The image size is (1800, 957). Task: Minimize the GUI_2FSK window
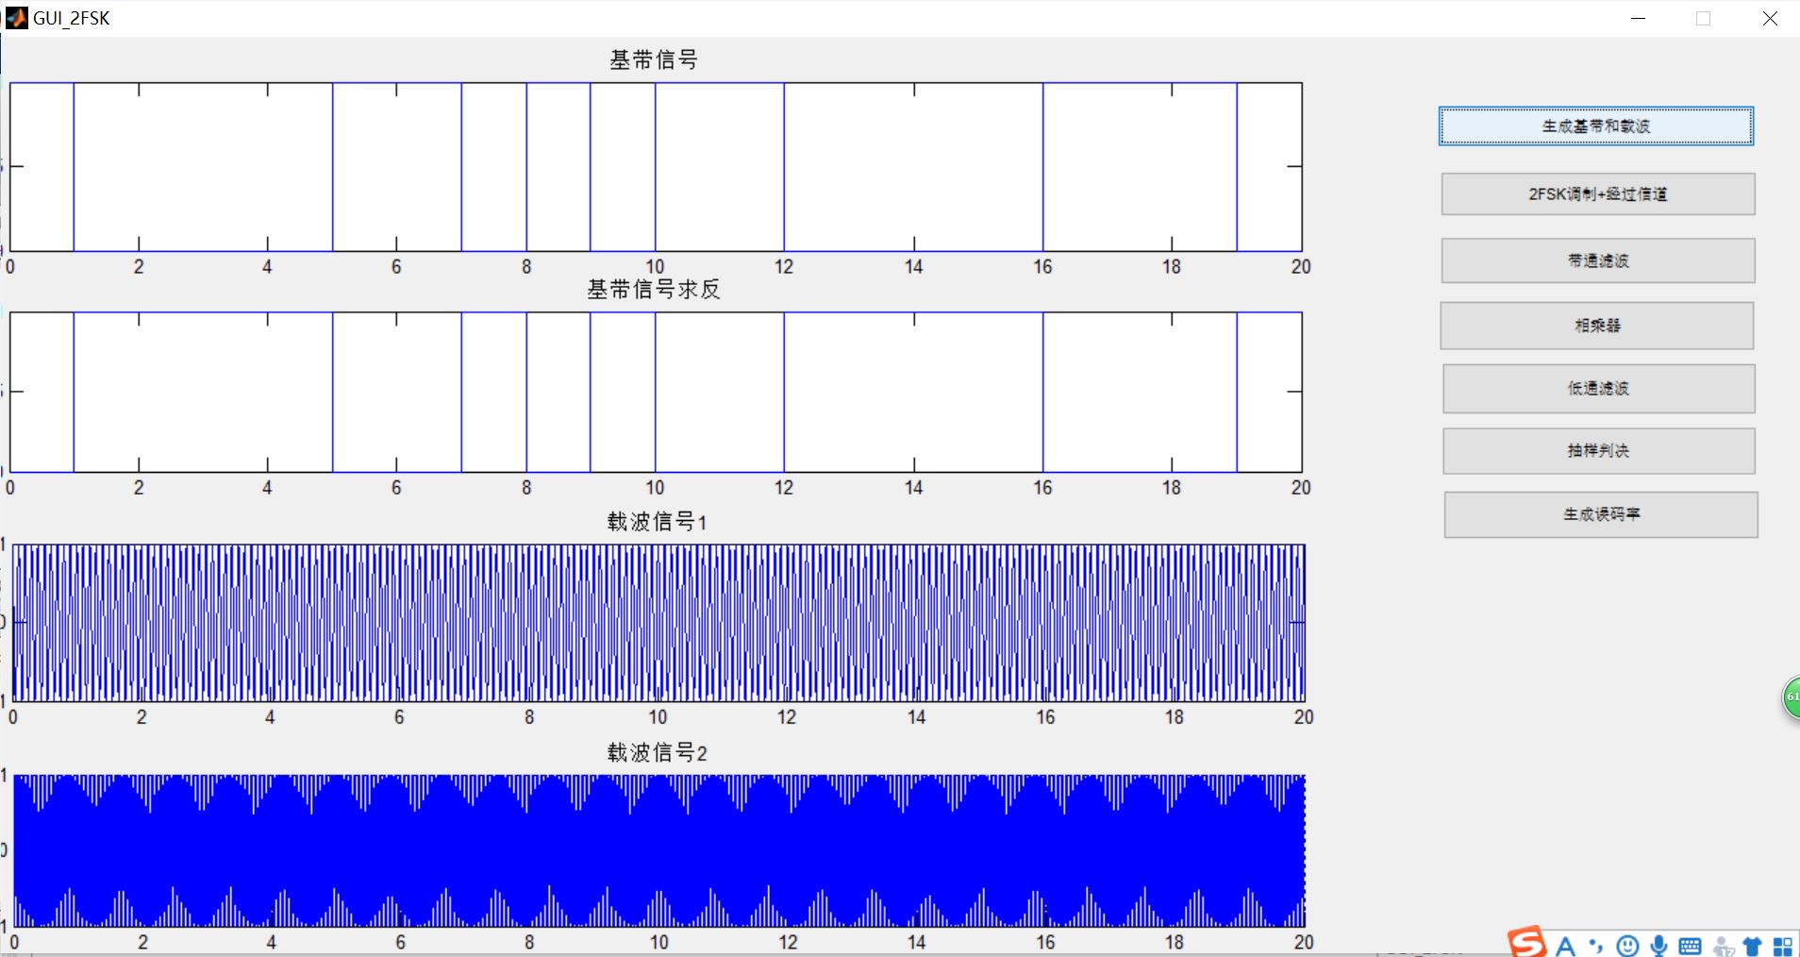pyautogui.click(x=1639, y=18)
